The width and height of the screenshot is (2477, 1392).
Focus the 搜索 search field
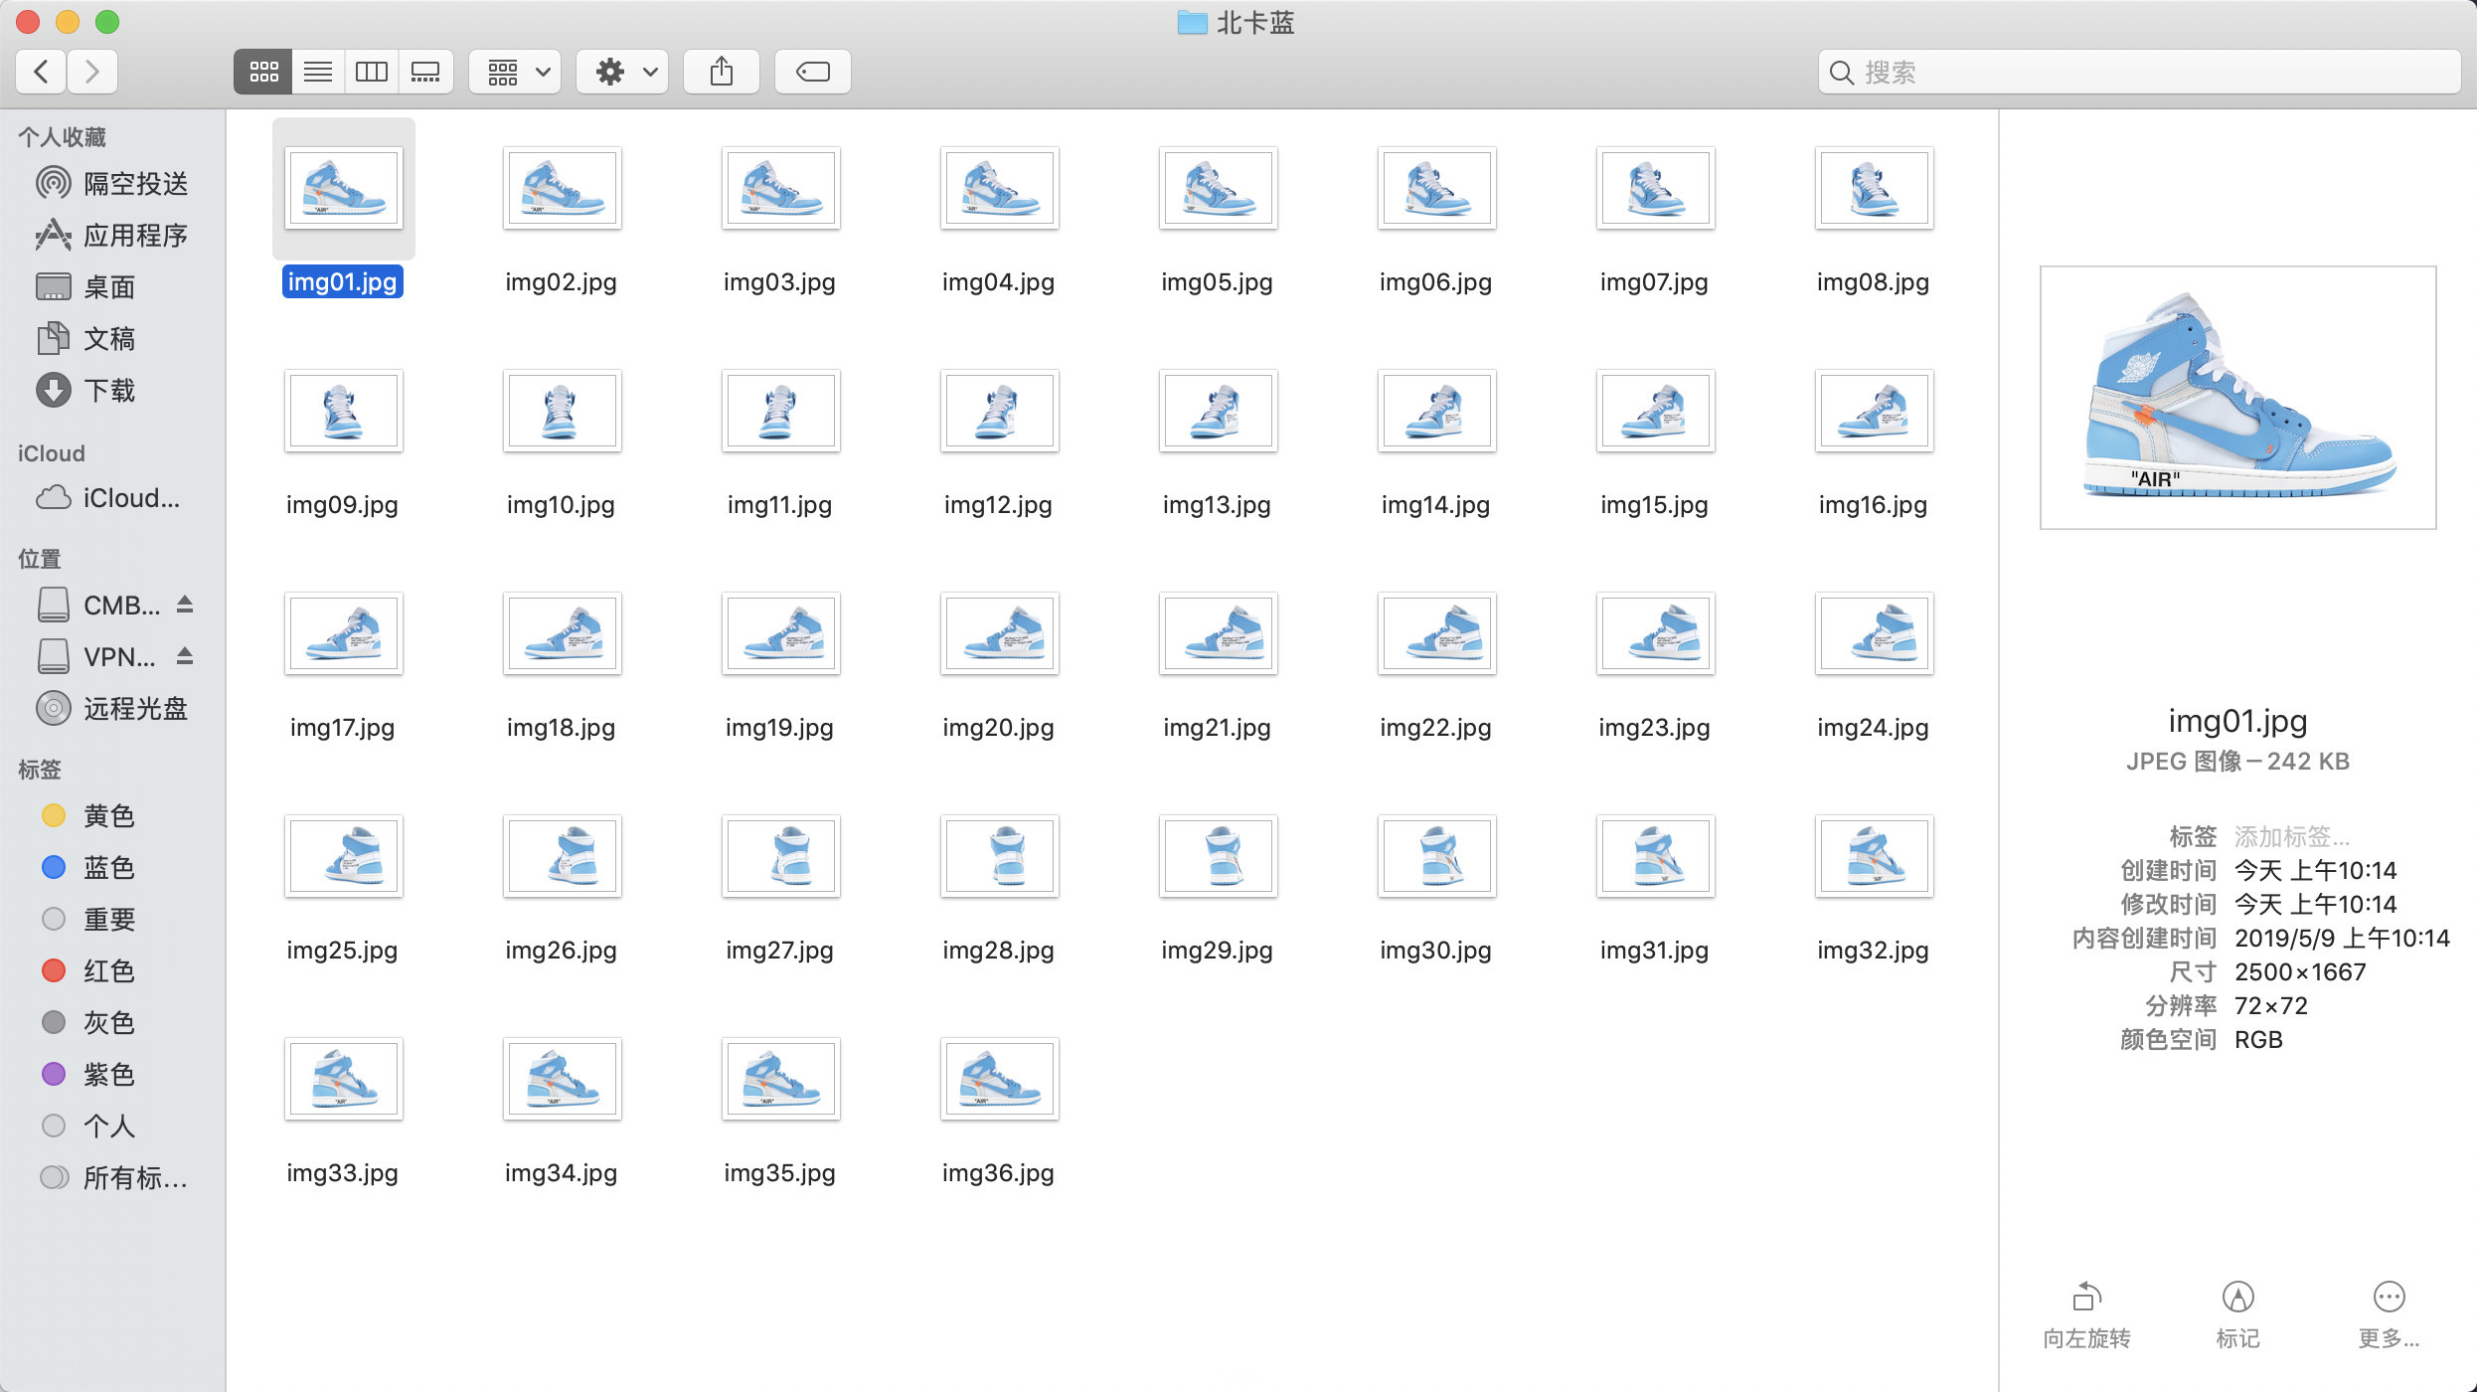[2139, 72]
